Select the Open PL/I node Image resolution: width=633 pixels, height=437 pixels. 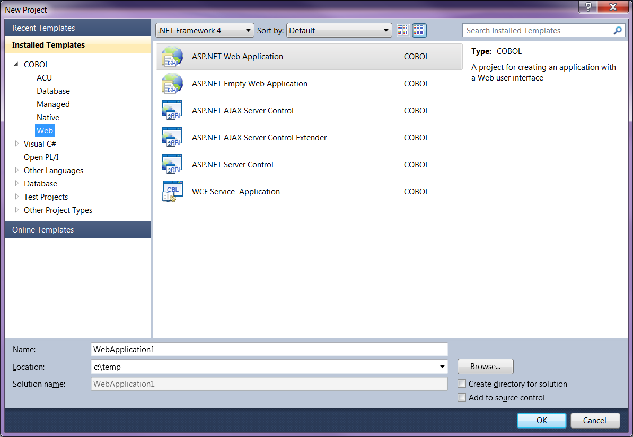click(41, 157)
